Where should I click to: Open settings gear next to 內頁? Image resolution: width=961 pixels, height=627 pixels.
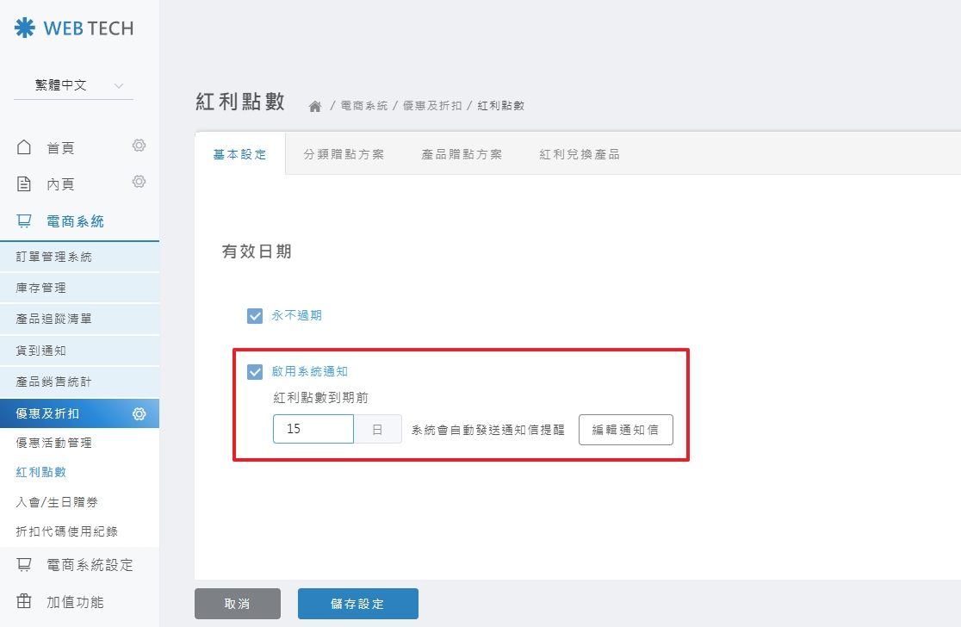click(138, 183)
